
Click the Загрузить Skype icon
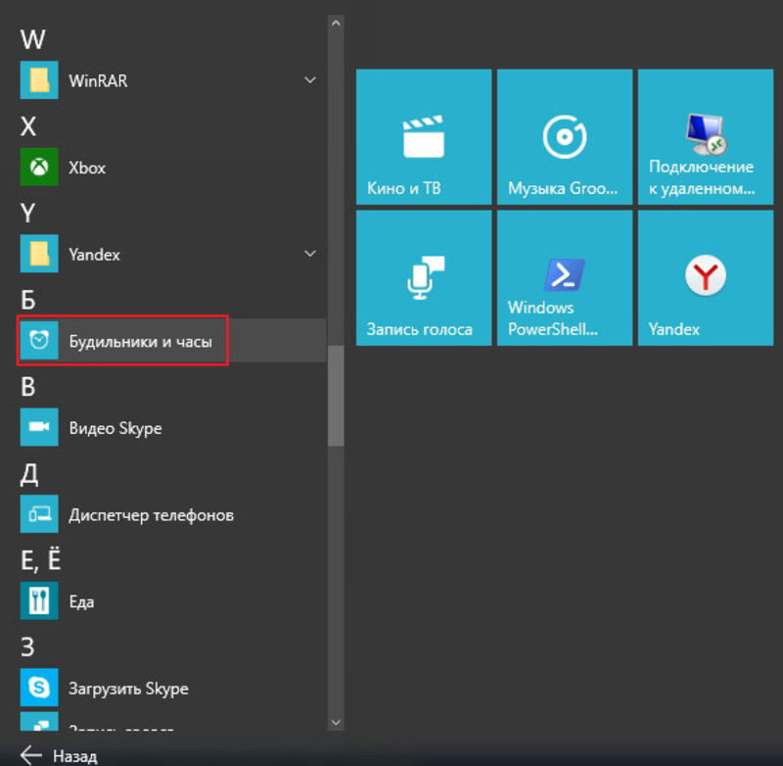(39, 688)
